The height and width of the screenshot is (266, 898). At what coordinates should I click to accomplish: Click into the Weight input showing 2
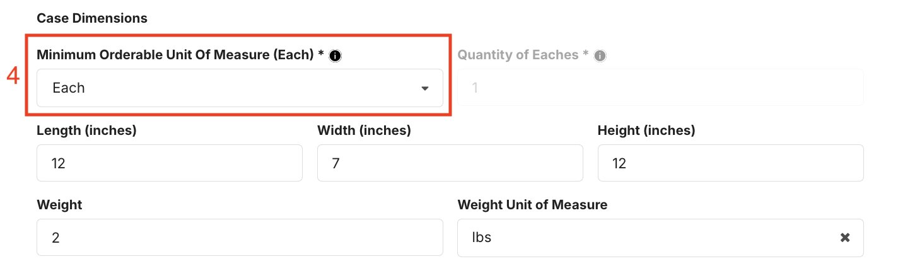click(x=240, y=238)
